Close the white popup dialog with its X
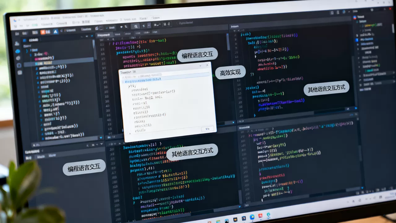Viewport: 396px width, 223px height. [207, 65]
